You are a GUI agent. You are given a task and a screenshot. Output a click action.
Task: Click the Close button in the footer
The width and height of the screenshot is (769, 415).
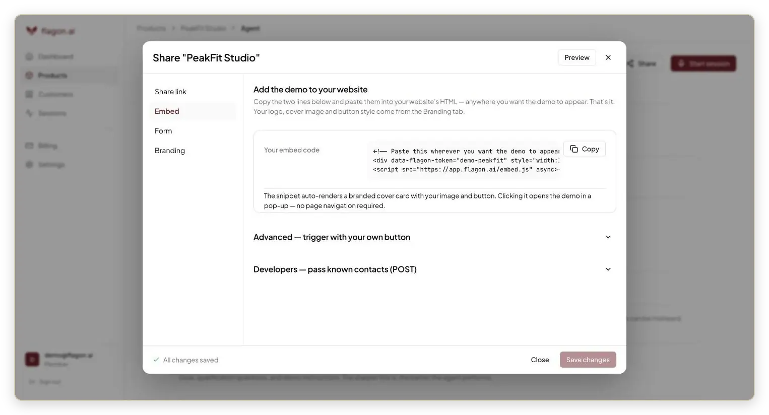pos(540,360)
